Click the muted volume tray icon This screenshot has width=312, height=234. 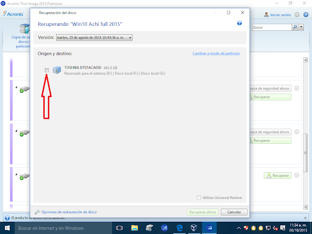pos(275,228)
